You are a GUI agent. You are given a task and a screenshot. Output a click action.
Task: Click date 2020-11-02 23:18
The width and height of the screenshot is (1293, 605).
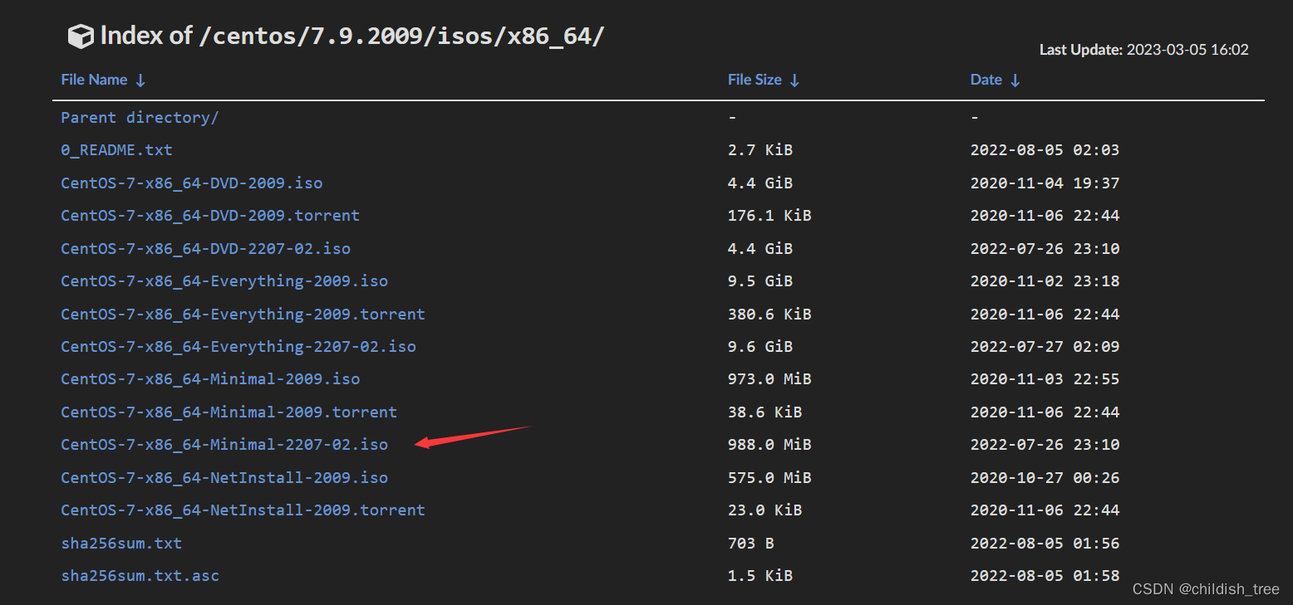1045,281
